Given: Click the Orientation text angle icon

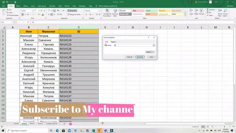Looking at the screenshot, I should pyautogui.click(x=58, y=11).
